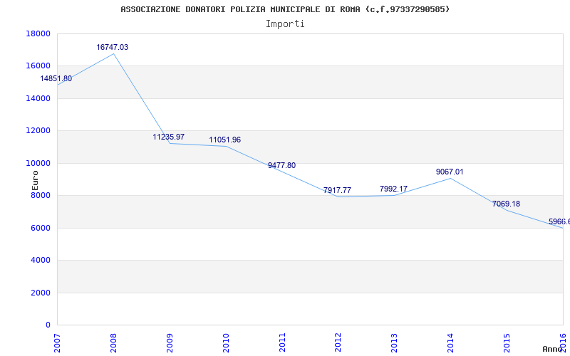Click the 2011 year axis label
Screen dimensions: 570x356
pos(282,342)
